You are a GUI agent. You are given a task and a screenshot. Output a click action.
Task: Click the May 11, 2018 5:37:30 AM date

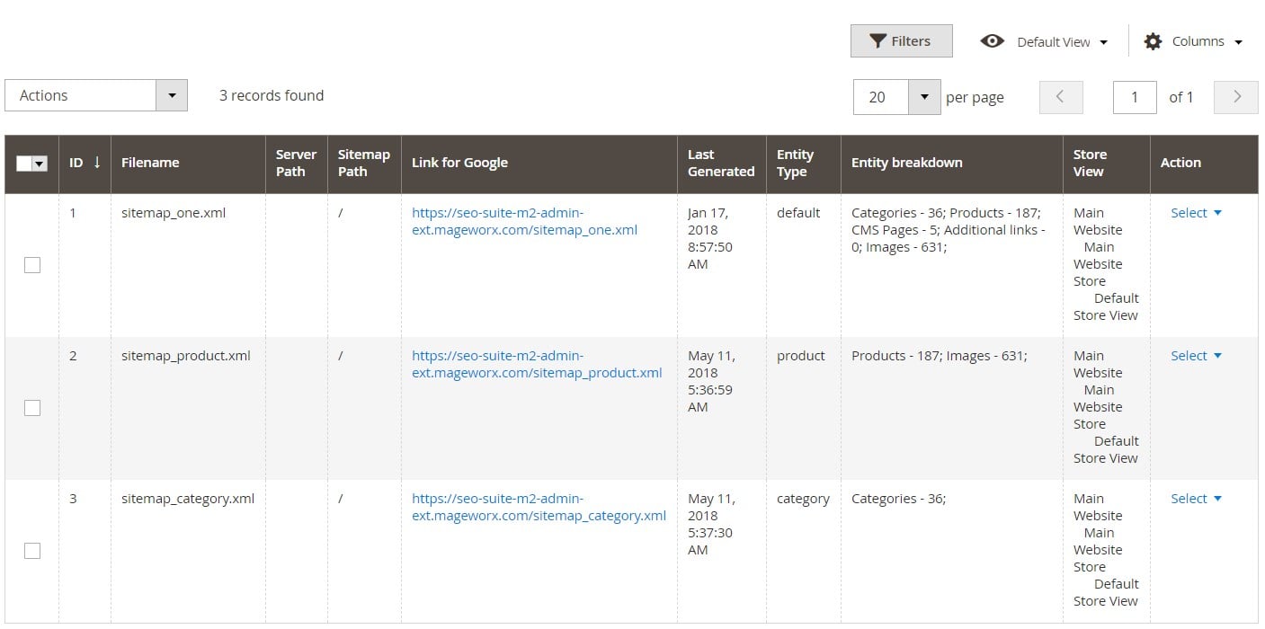711,524
